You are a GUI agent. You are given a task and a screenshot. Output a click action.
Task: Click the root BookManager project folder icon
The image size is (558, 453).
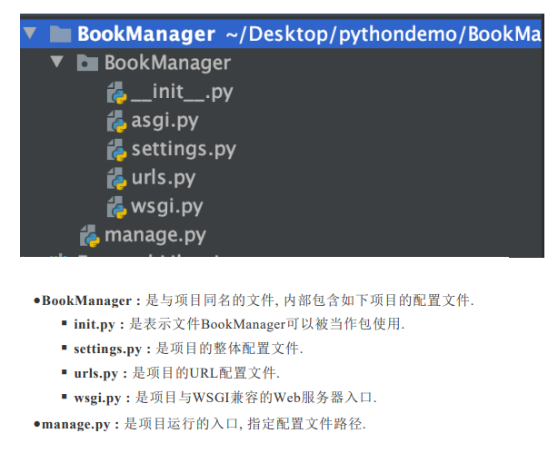click(60, 34)
